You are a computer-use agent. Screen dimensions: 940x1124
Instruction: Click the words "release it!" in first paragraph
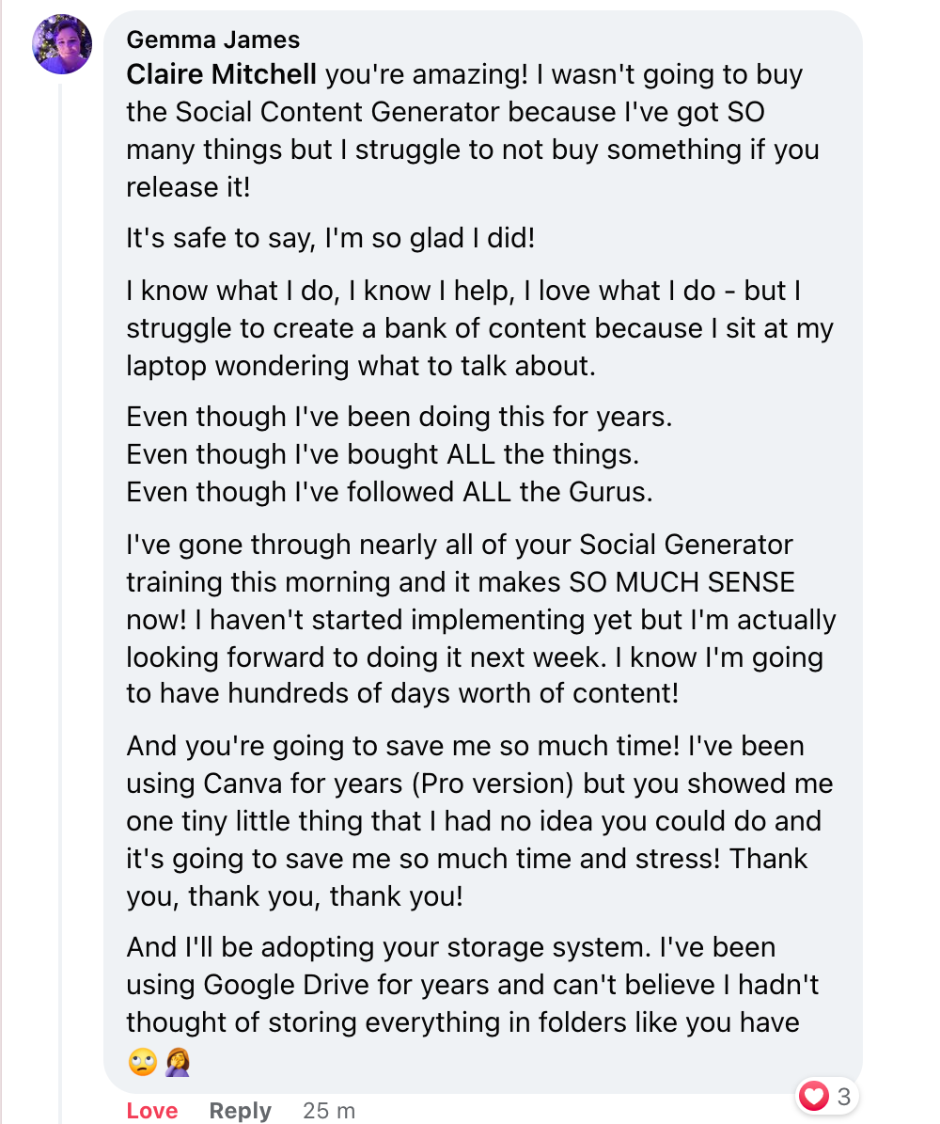click(x=188, y=187)
